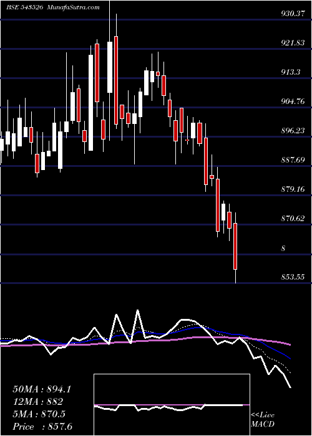Click the 896.23 price axis label
This screenshot has width=312, height=436.
click(x=293, y=130)
